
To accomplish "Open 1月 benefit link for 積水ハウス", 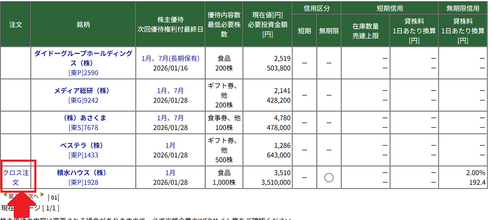I will click(x=170, y=173).
